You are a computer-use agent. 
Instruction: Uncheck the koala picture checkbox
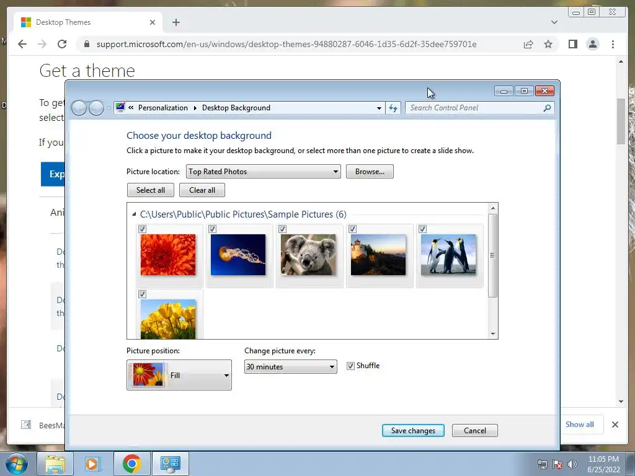point(282,229)
